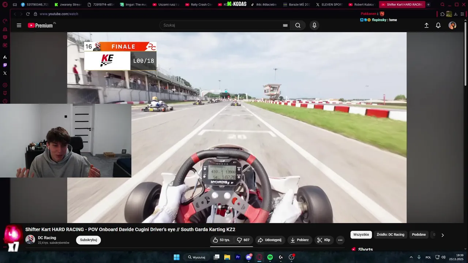The height and width of the screenshot is (263, 468).
Task: Open DC Racing channel avatar
Action: [x=30, y=240]
